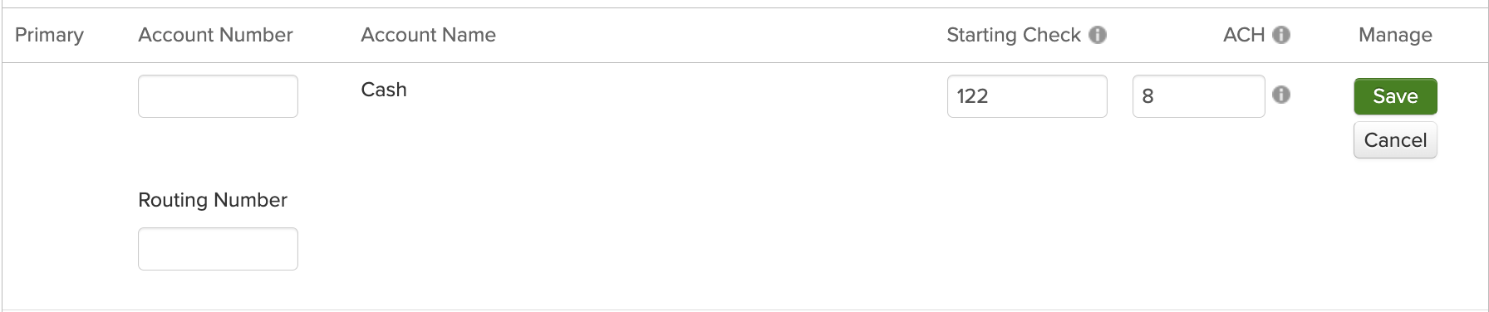This screenshot has height=312, width=1489.
Task: Click the ACH column header text
Action: point(1244,35)
